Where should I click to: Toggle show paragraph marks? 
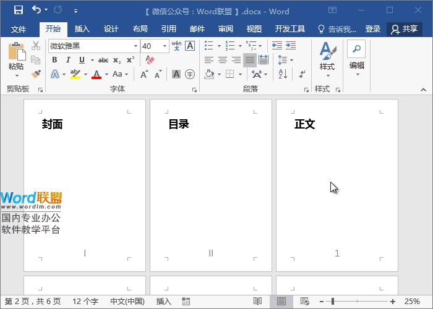click(302, 74)
